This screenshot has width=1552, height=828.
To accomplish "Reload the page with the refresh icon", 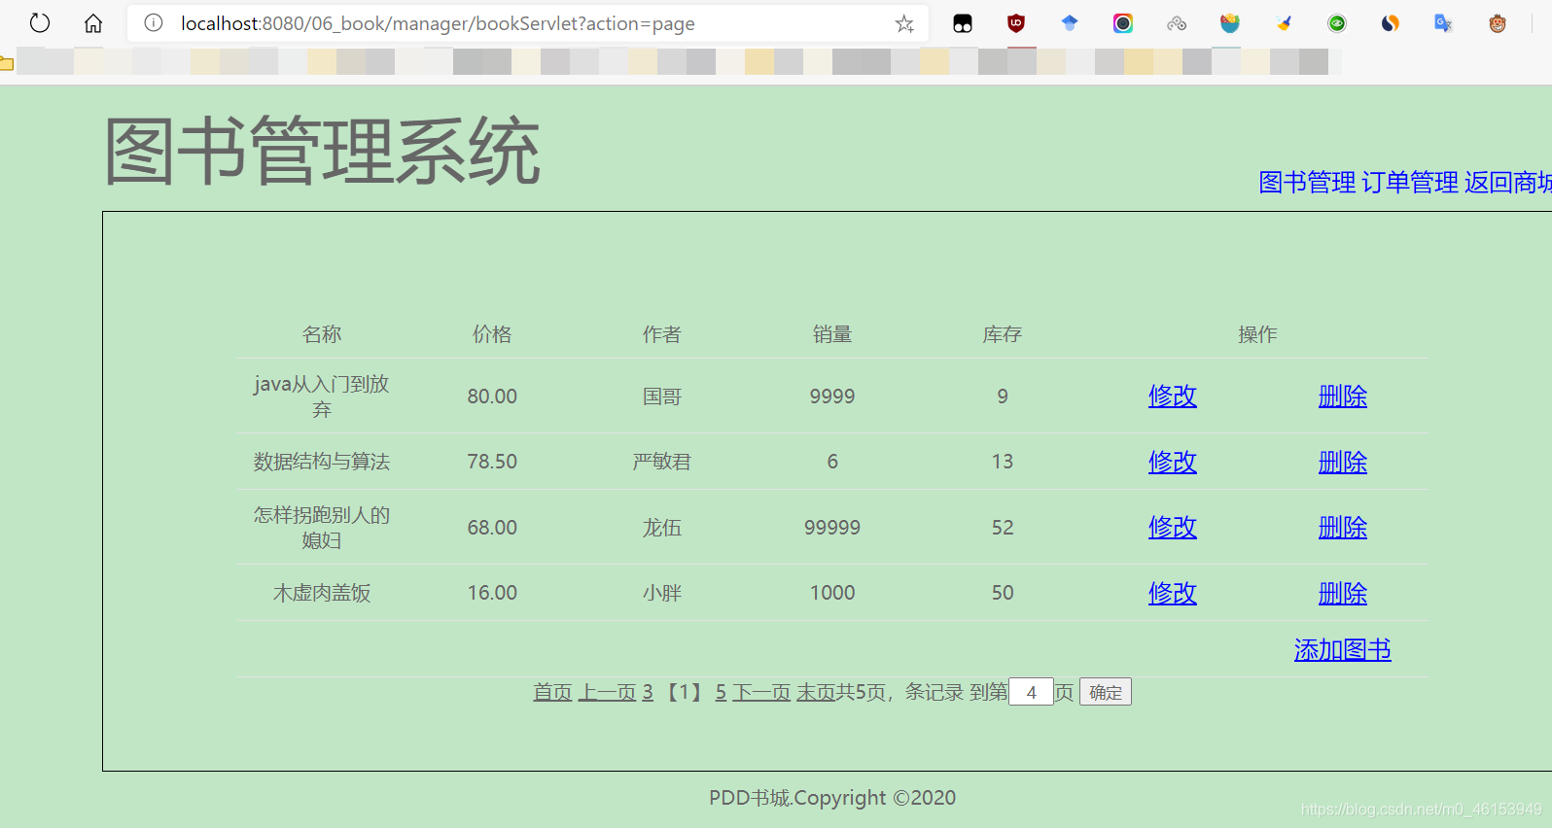I will [x=40, y=23].
